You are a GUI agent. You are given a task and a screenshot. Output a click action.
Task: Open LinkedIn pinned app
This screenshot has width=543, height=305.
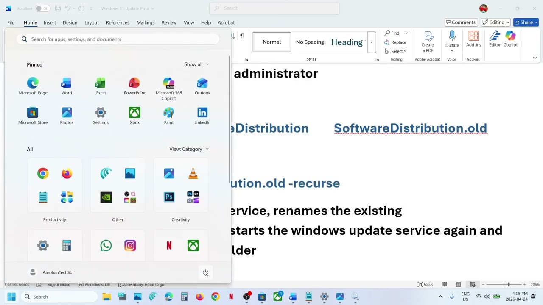[x=202, y=116]
